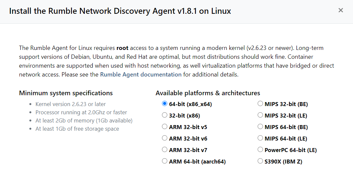Choose the MIPS 64-bit (LE) radio button
The width and height of the screenshot is (353, 175).
tap(260, 138)
